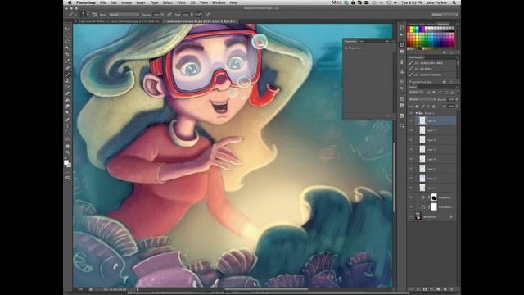524x295 pixels.
Task: Click the New adjustment layer icon
Action: tap(431, 289)
